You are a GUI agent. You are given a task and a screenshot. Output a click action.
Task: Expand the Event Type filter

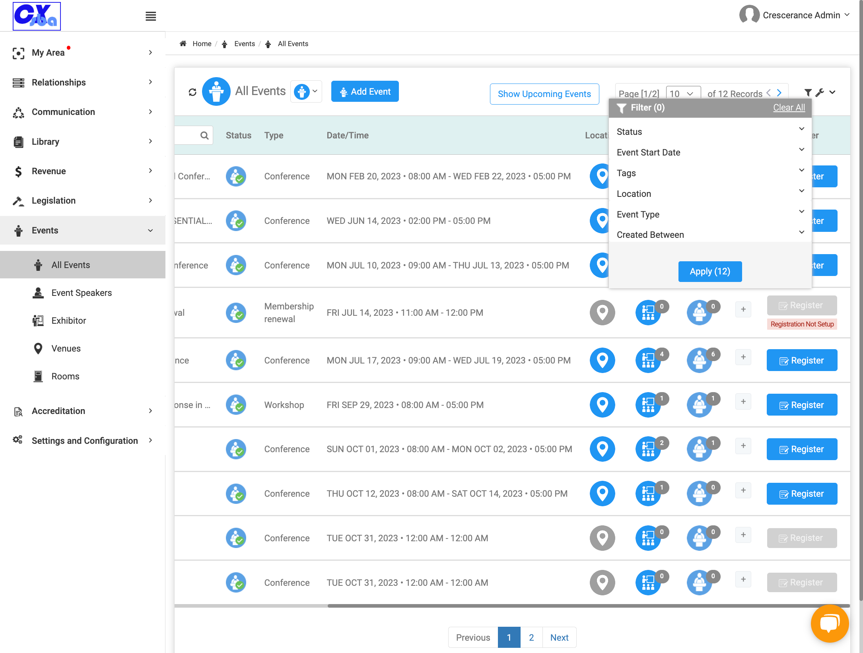(710, 214)
